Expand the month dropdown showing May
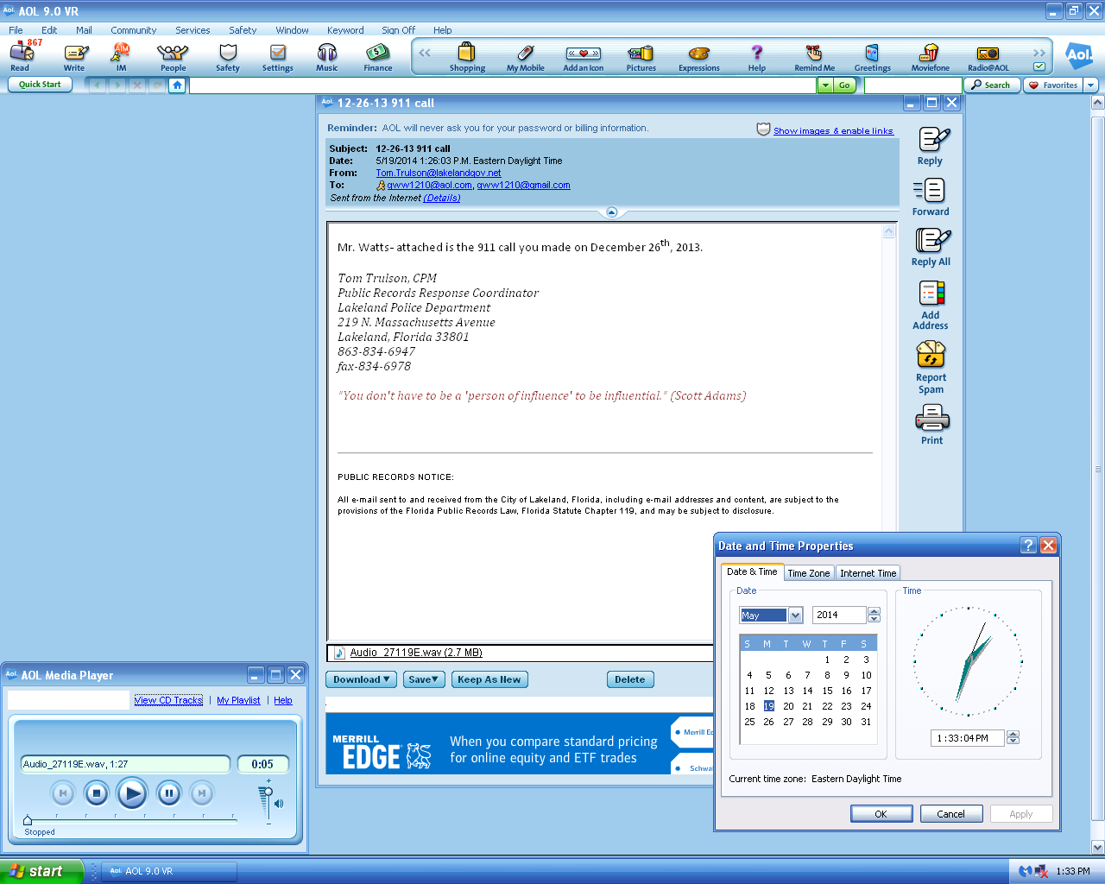Screen dimensions: 1105x884 (x=795, y=616)
